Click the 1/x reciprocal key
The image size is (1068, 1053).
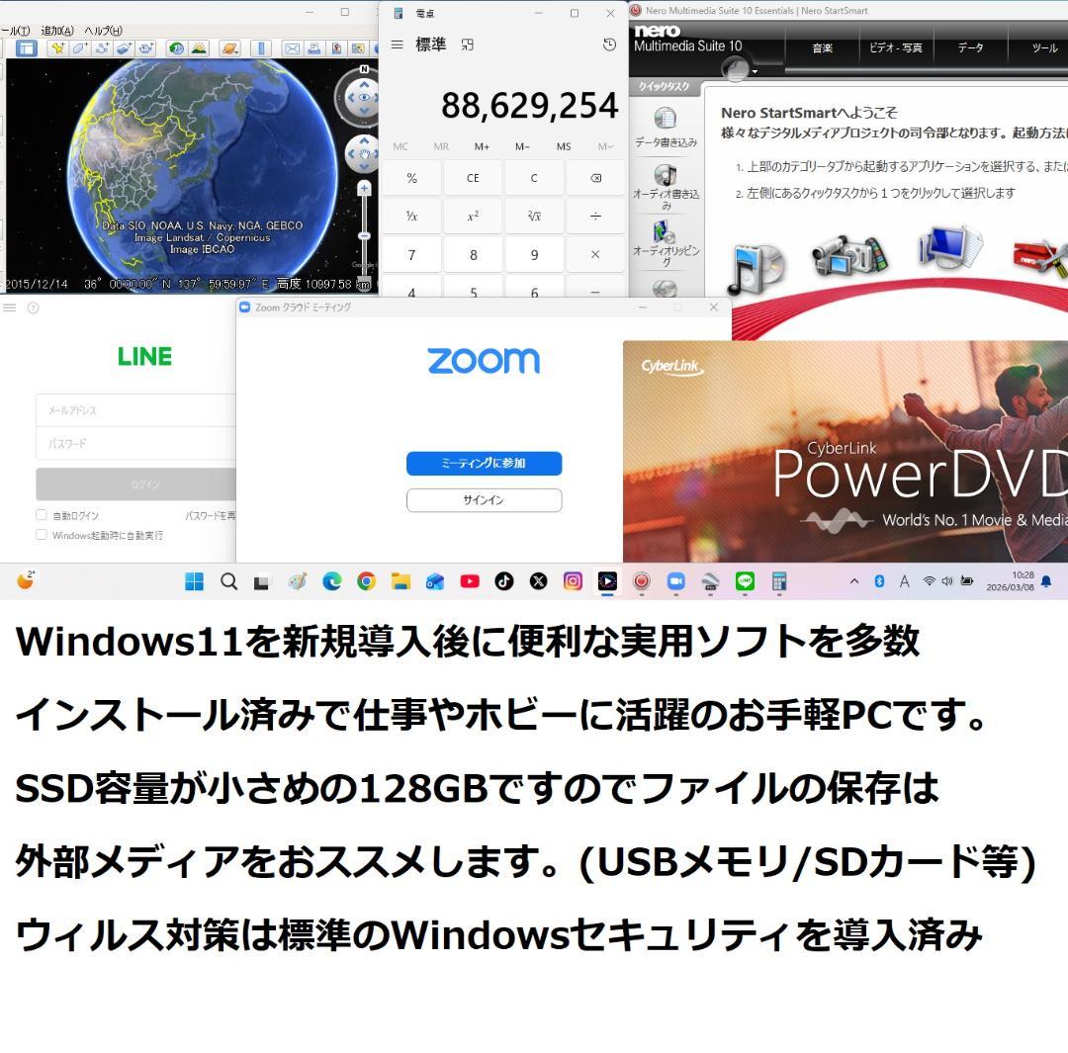[x=411, y=216]
